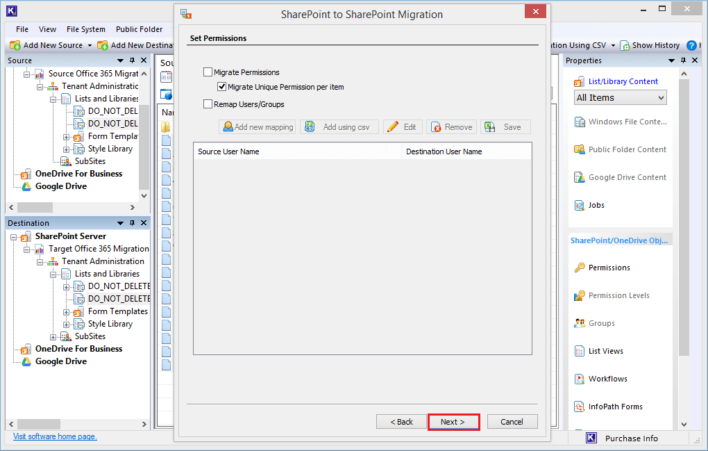This screenshot has width=708, height=451.
Task: Collapse Source Lists and Libraries node
Action: point(53,99)
